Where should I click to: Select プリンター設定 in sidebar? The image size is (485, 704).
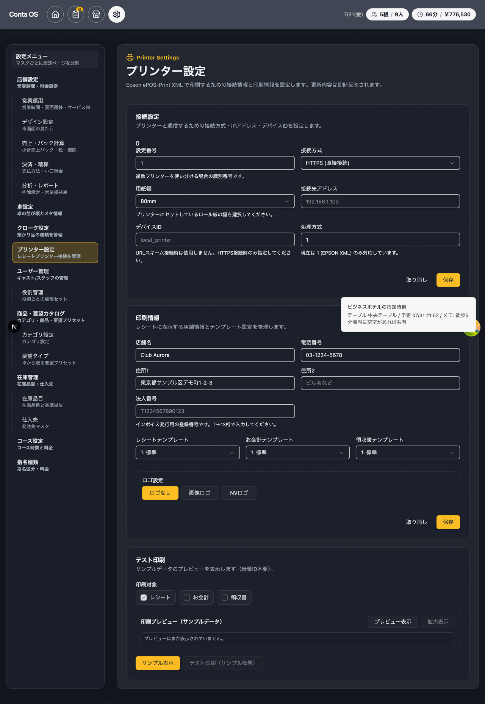pyautogui.click(x=55, y=253)
